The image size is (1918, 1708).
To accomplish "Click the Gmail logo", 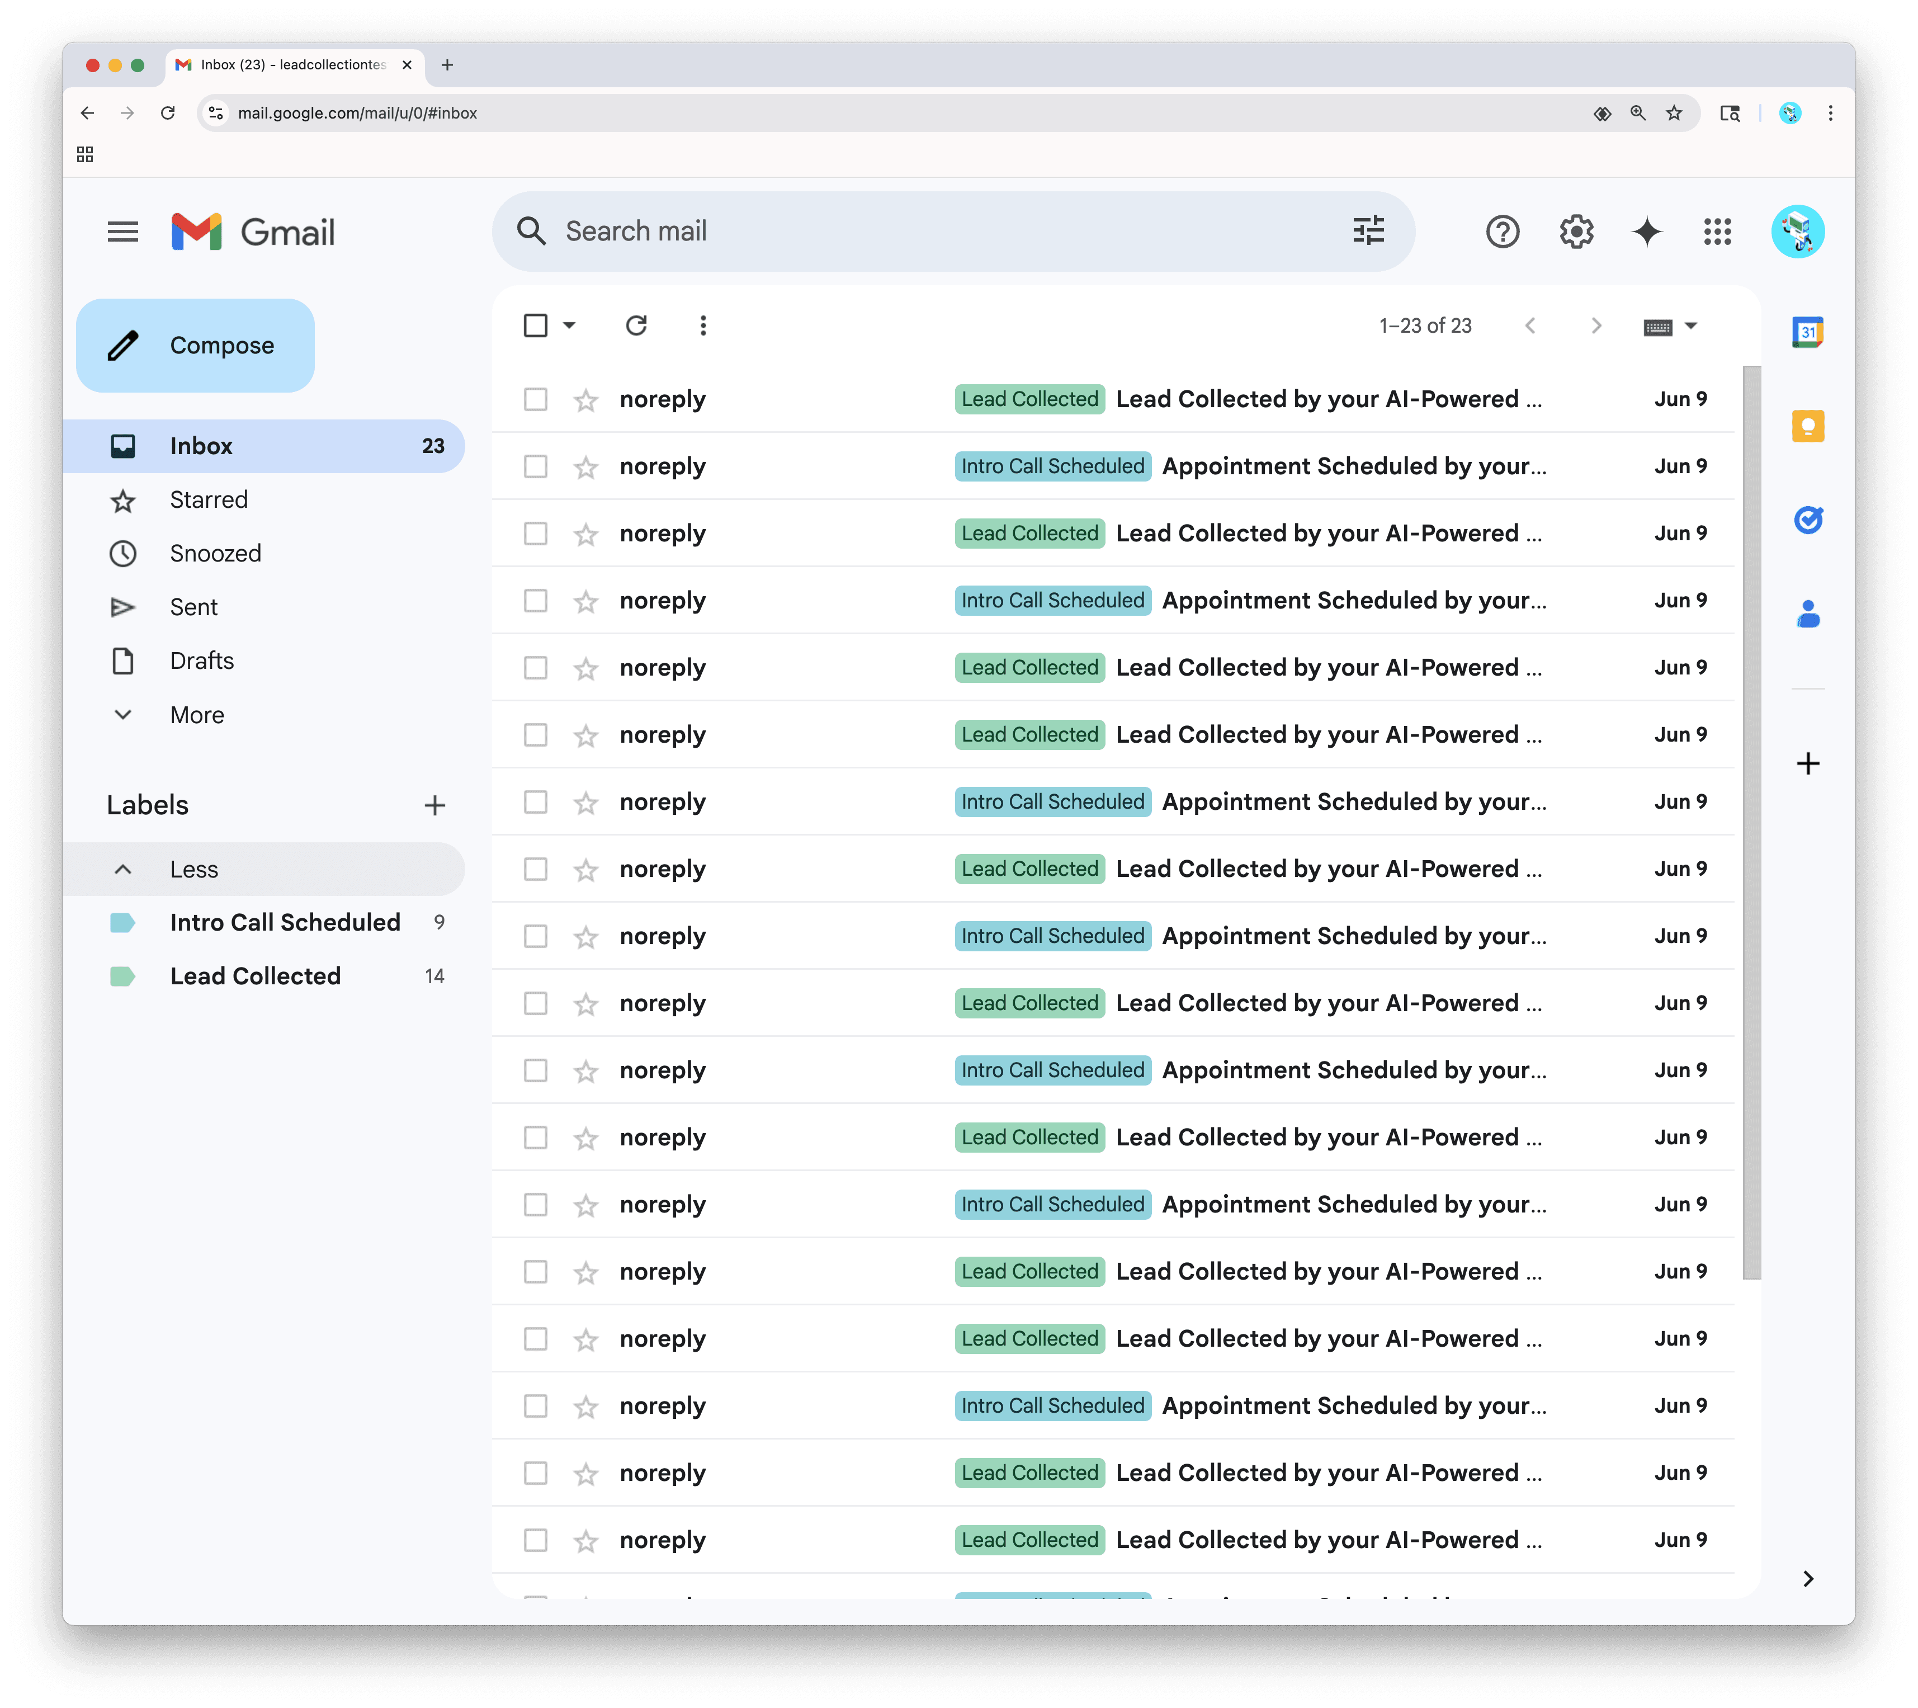I will click(253, 232).
